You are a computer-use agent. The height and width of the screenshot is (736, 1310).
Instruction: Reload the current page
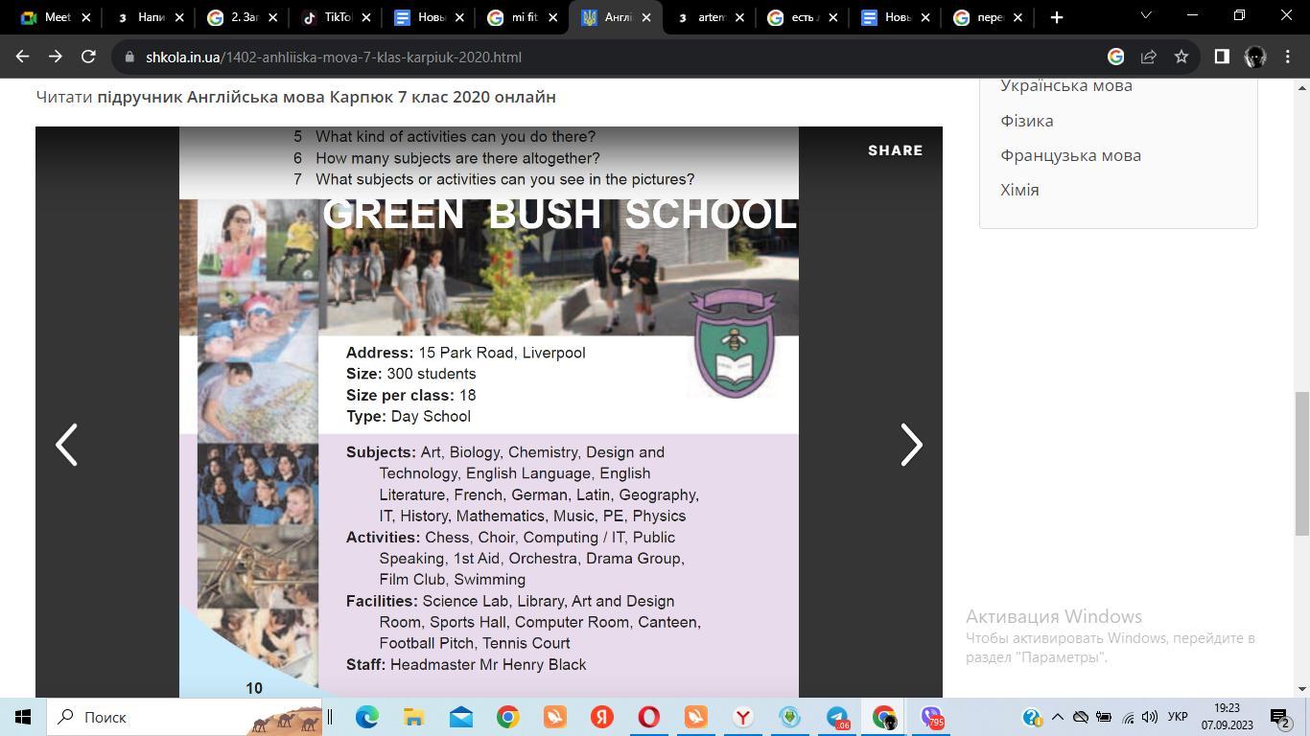pos(88,57)
